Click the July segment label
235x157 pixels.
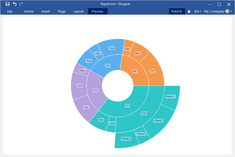[x=98, y=53]
